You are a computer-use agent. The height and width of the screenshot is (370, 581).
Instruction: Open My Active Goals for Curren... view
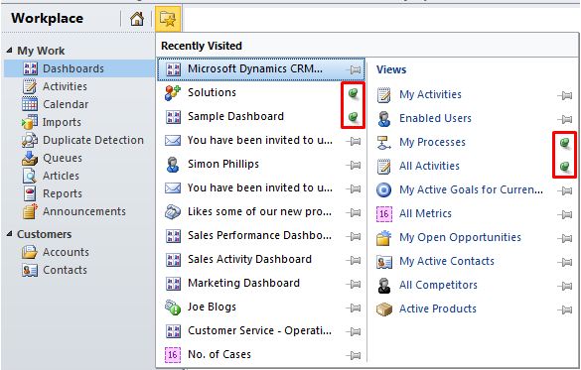coord(471,189)
